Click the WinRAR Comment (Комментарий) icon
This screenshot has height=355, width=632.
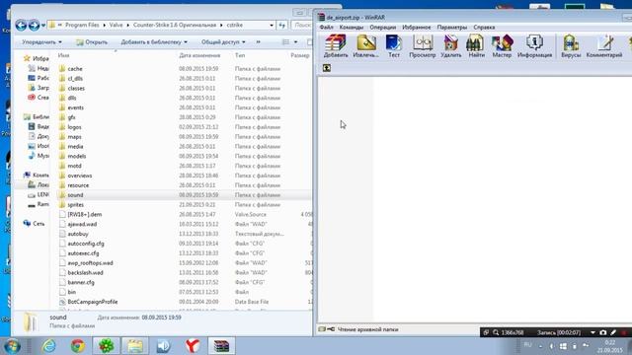tap(604, 46)
